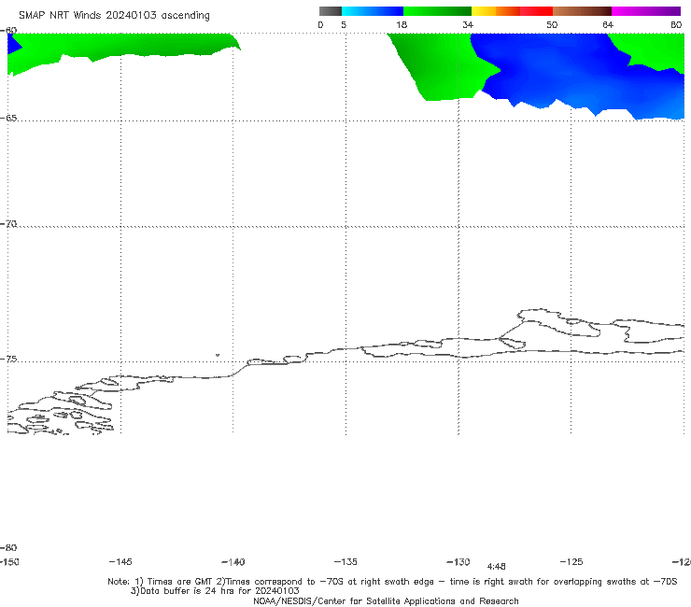
Task: Click the color bar label '5'
Action: coord(344,24)
